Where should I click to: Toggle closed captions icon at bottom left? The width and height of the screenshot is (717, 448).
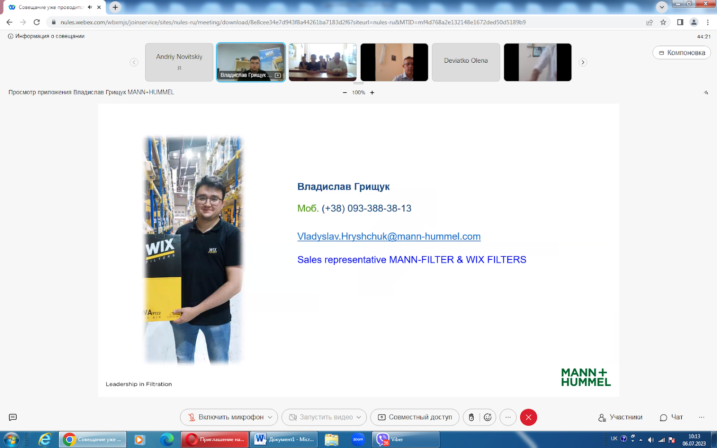13,417
